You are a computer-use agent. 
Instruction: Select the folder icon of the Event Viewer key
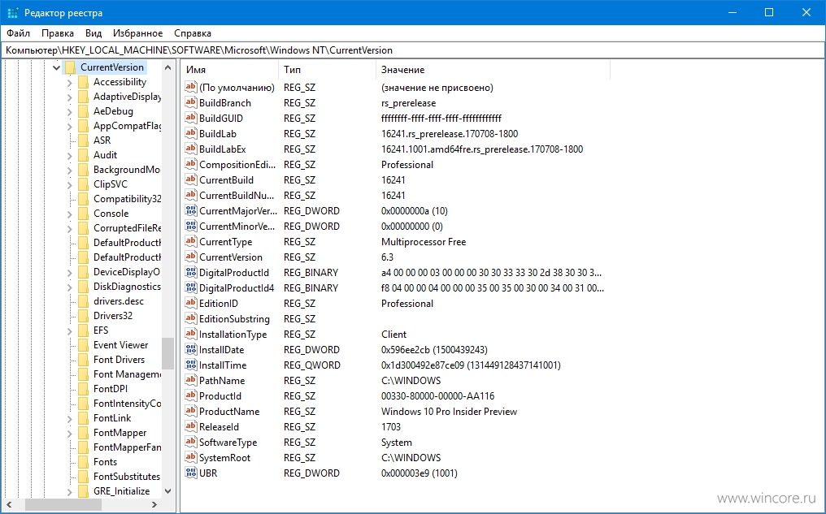point(83,345)
